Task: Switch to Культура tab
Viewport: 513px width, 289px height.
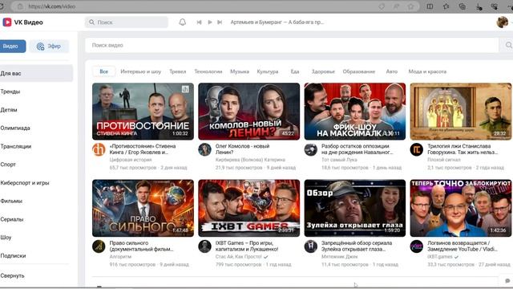Action: pos(268,71)
